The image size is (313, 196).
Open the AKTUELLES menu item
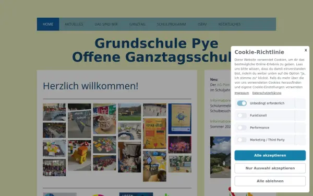pos(74,24)
